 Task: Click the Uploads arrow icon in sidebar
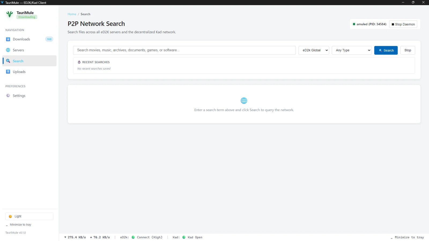pos(8,72)
